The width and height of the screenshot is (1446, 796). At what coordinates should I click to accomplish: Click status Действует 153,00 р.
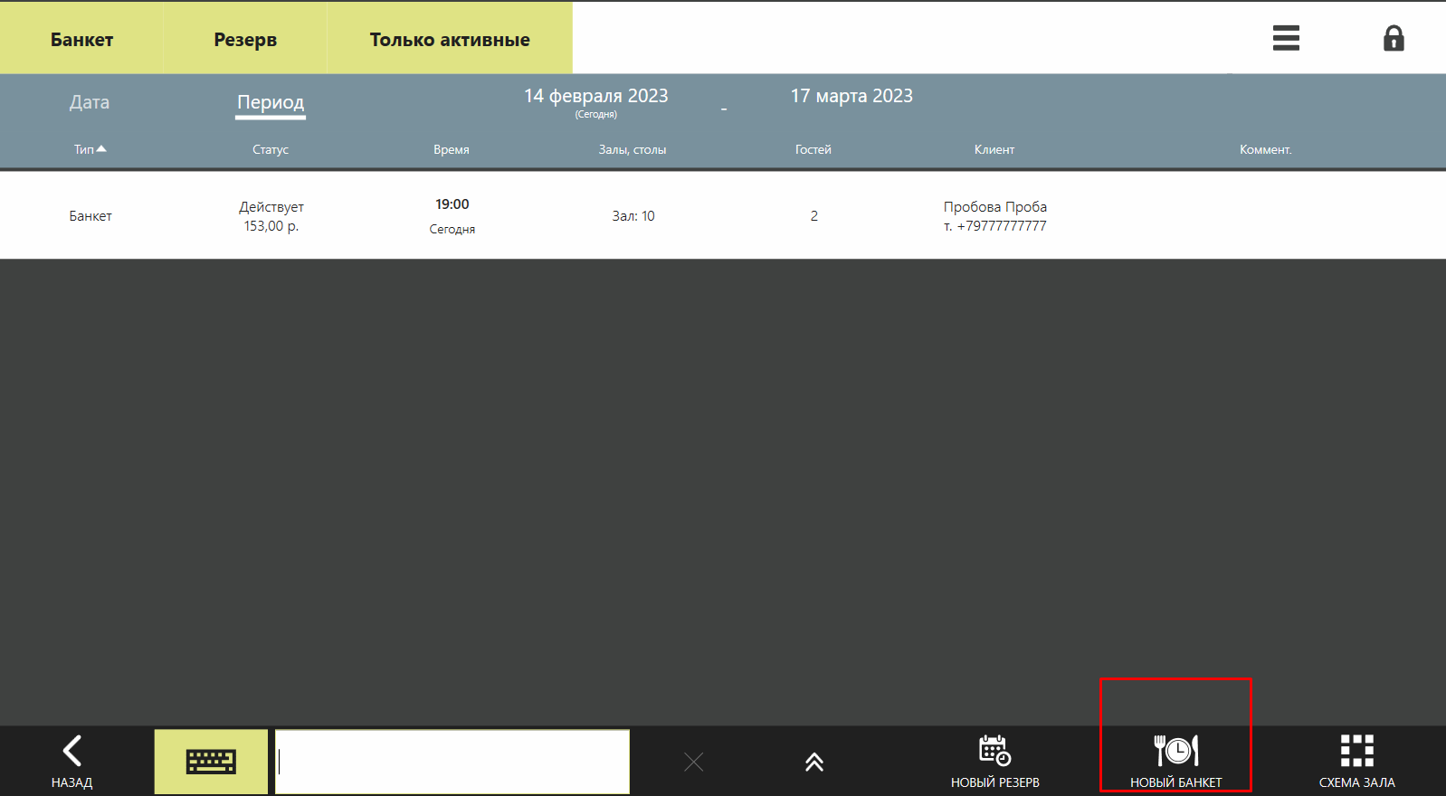pyautogui.click(x=271, y=216)
